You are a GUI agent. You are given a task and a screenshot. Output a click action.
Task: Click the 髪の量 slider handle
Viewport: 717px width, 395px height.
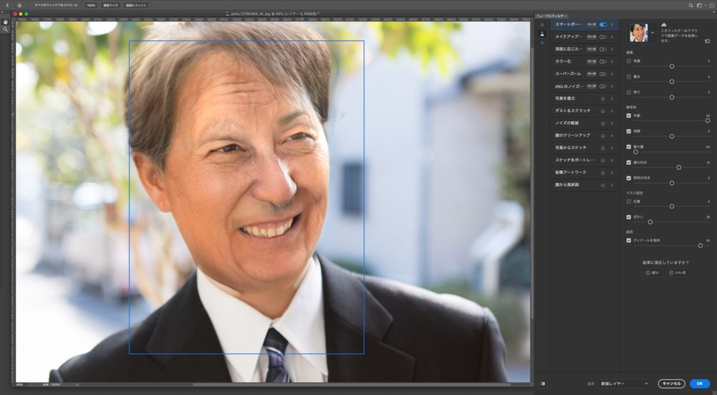tap(635, 152)
